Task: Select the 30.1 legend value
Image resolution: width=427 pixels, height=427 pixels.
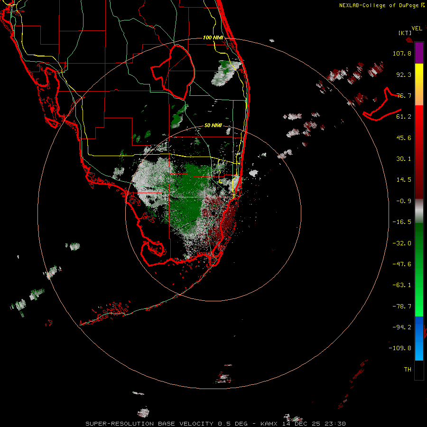Action: point(404,159)
